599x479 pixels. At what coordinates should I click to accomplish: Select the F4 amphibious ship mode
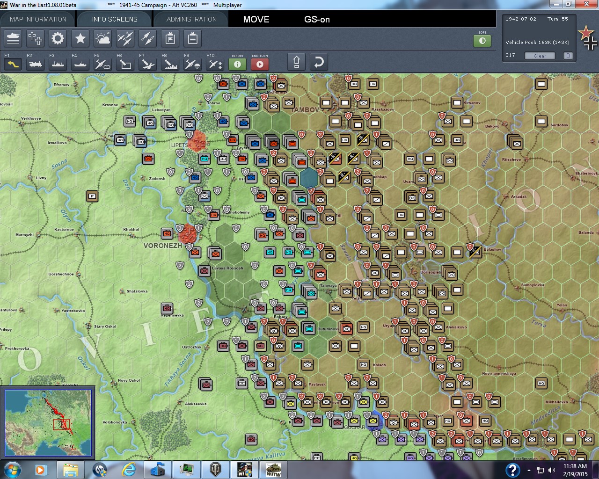coord(80,64)
